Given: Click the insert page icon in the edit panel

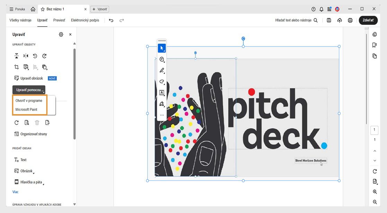Looking at the screenshot, I should point(47,123).
